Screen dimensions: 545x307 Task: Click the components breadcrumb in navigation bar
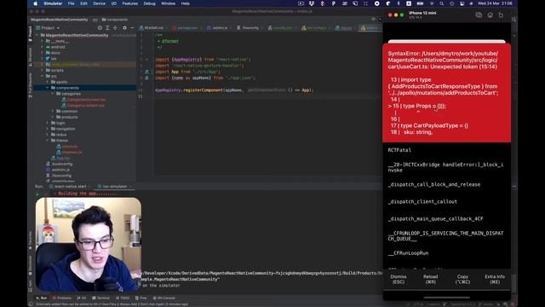click(115, 20)
